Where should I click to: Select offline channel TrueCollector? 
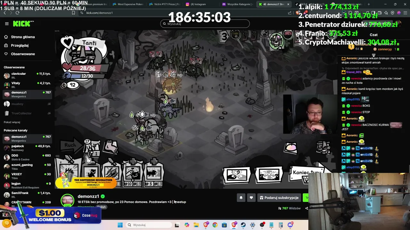[27, 113]
